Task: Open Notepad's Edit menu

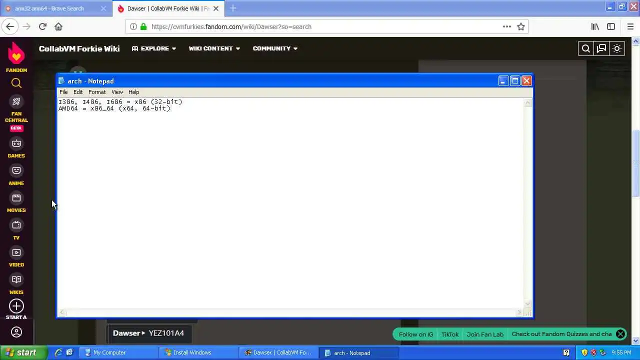Action: (x=78, y=92)
